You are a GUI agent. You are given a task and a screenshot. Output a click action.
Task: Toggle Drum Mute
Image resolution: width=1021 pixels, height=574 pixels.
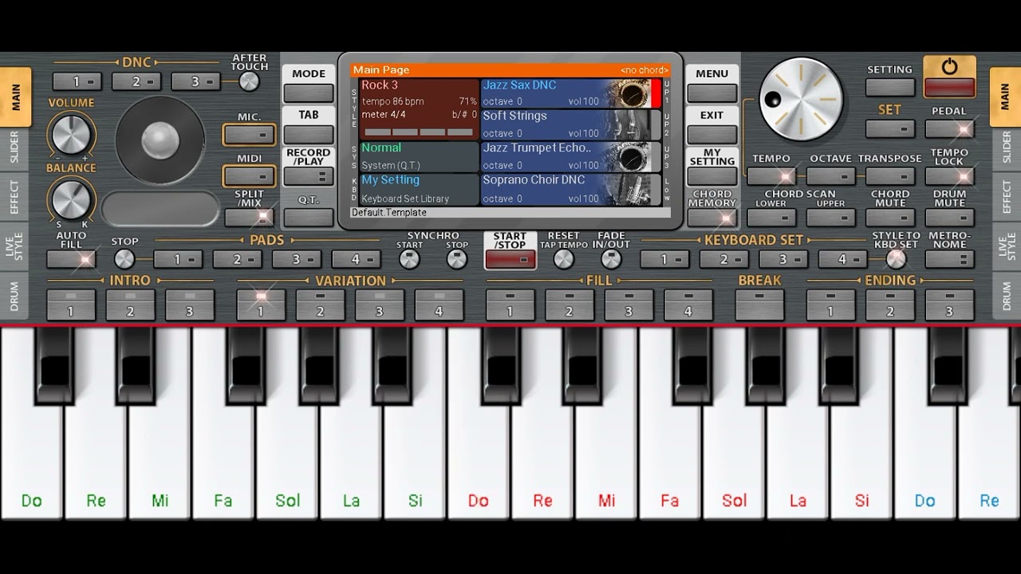pyautogui.click(x=949, y=217)
